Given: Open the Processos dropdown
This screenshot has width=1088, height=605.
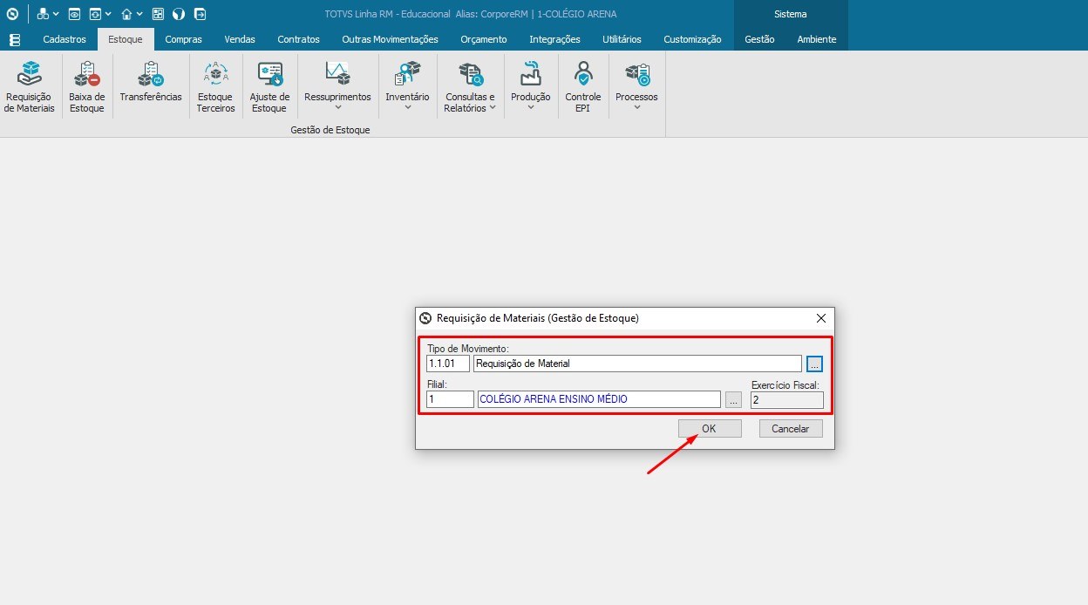Looking at the screenshot, I should (x=636, y=85).
